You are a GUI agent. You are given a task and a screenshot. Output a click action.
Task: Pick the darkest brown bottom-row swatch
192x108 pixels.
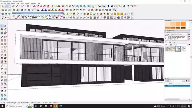[x=183, y=28]
